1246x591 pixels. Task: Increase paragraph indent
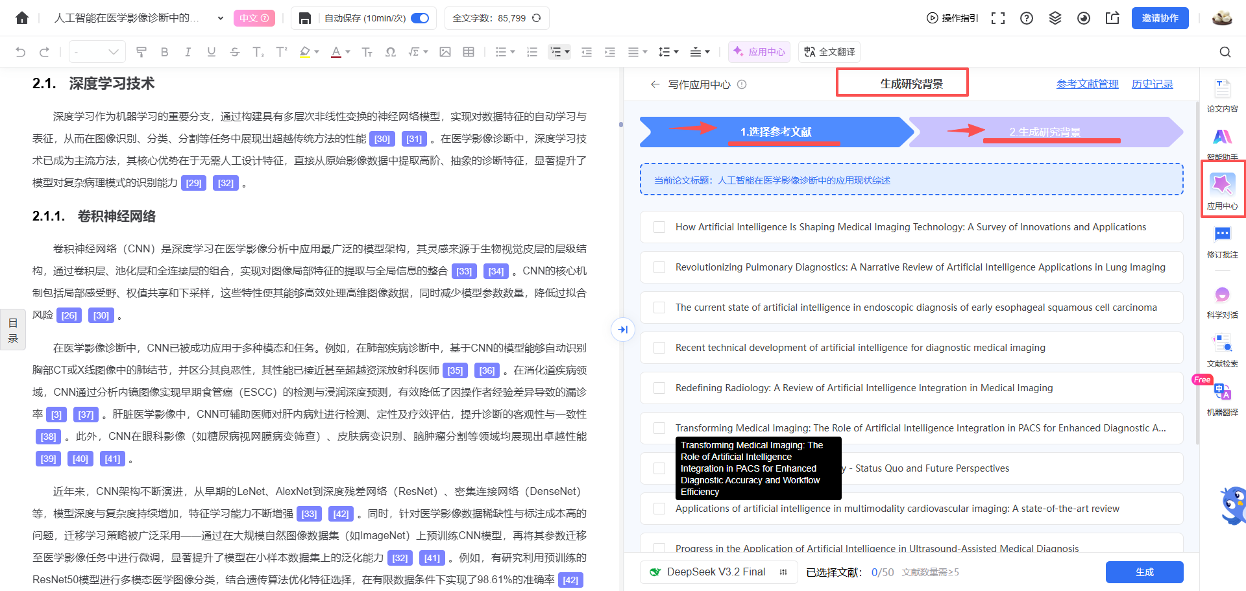click(610, 52)
